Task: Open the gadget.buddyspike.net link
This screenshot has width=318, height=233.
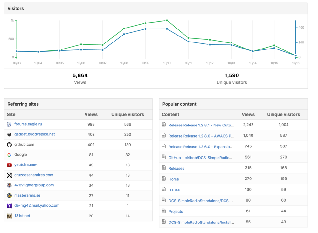Action: (34, 134)
